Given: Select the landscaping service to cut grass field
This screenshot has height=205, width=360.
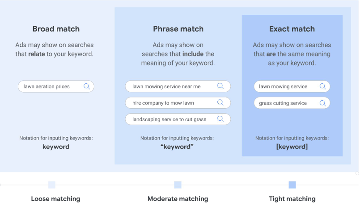Looking at the screenshot, I should 178,119.
